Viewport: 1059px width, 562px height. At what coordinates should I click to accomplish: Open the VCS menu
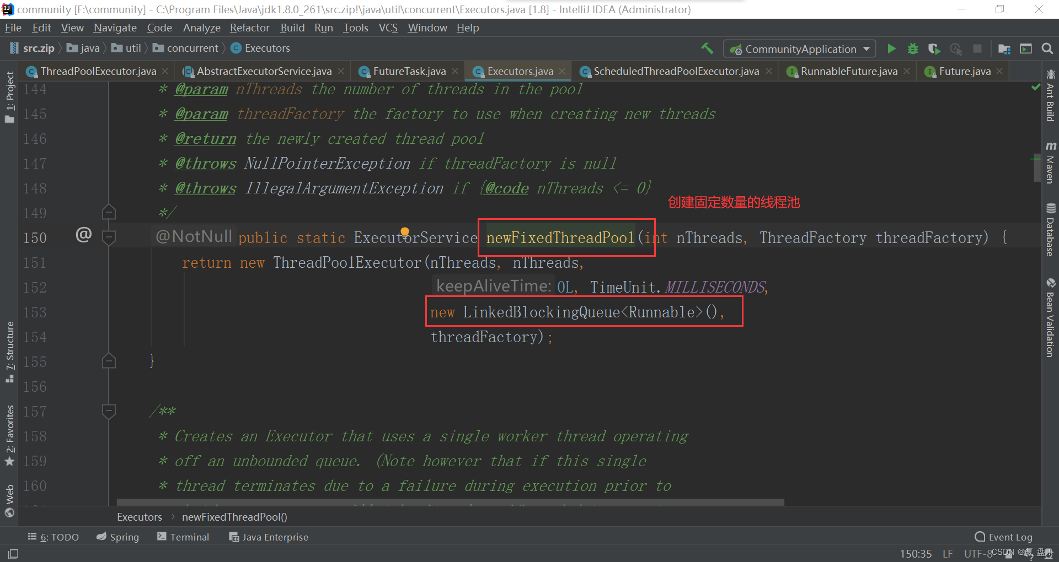388,28
